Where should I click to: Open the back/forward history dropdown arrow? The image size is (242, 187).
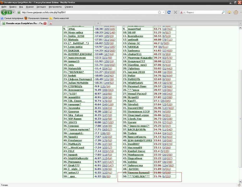click(x=14, y=12)
